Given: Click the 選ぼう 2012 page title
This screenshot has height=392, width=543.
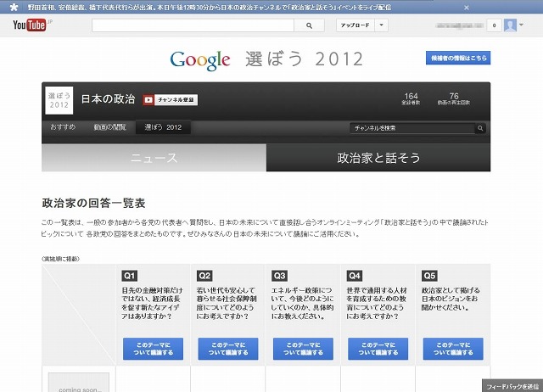Looking at the screenshot, I should point(304,59).
